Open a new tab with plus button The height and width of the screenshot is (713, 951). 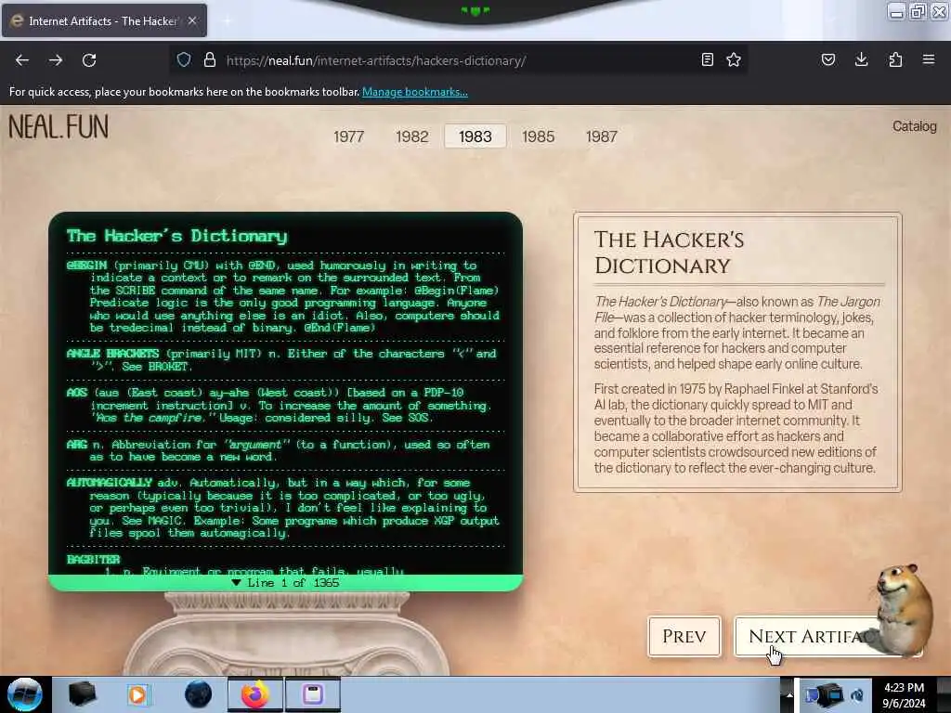click(228, 20)
